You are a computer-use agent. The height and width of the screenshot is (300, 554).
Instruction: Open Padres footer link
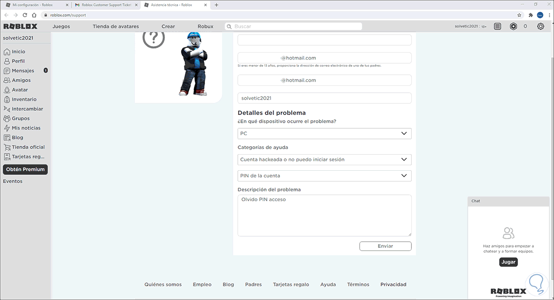253,285
